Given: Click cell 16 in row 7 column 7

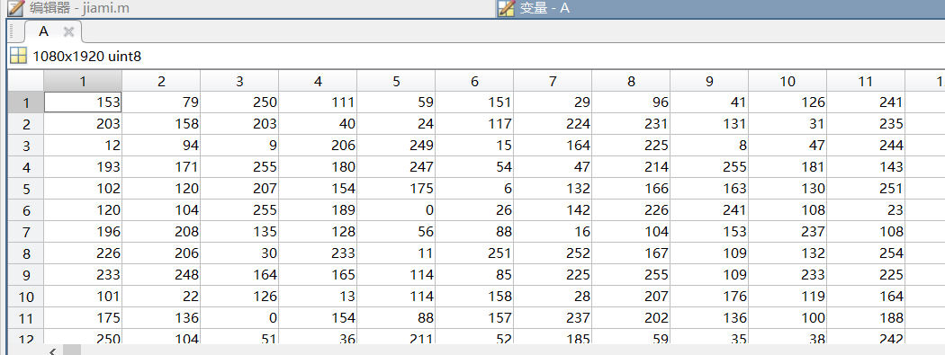Looking at the screenshot, I should (x=553, y=232).
